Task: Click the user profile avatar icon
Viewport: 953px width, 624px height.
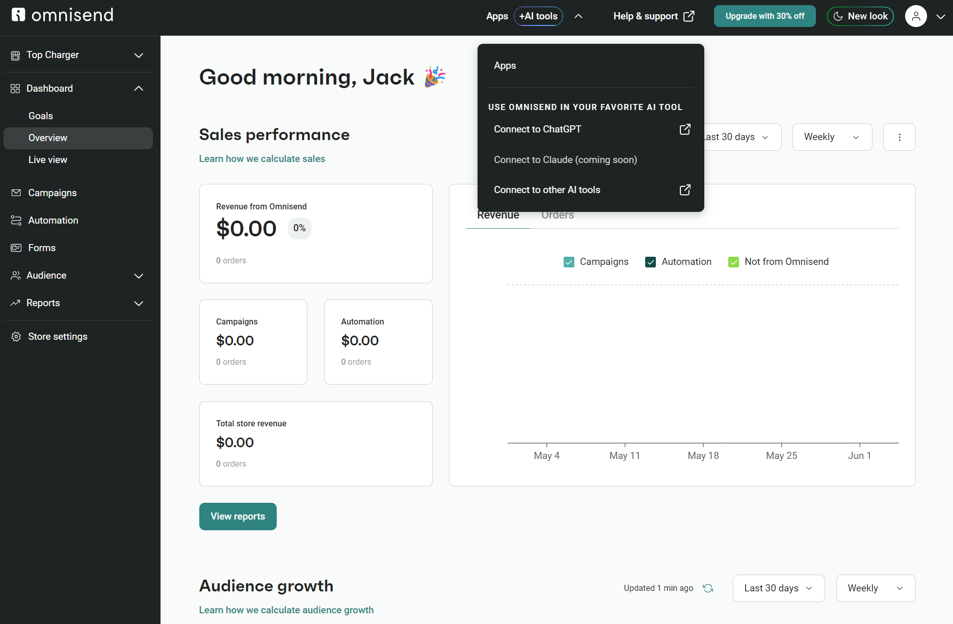Action: click(x=916, y=16)
